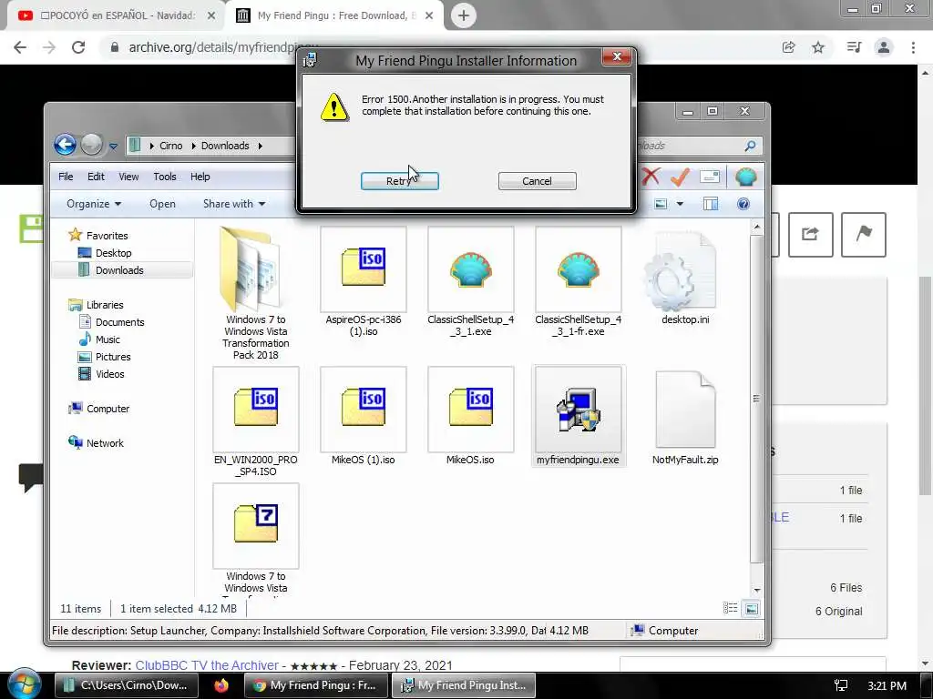The width and height of the screenshot is (933, 699).
Task: Click the Open command in Explorer toolbar
Action: click(x=162, y=203)
